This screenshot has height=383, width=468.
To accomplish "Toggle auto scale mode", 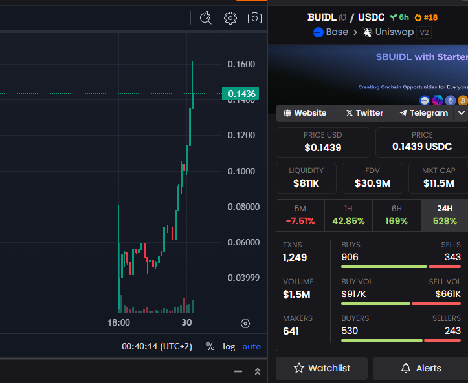I will [x=252, y=346].
